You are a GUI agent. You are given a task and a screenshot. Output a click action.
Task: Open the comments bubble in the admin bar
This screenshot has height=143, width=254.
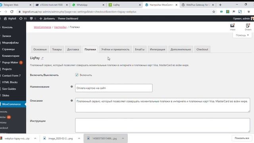click(33, 19)
